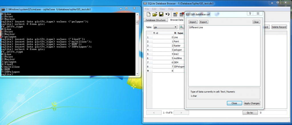Select the 'polygon' cell in the table
Viewport: 292px width, 125px height.
click(179, 50)
